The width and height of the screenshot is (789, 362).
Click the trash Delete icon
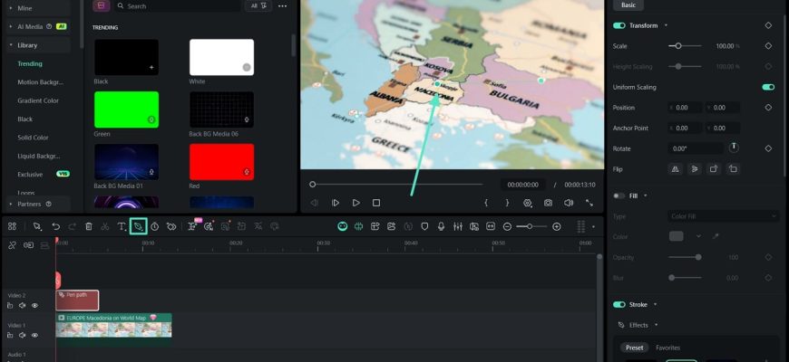89,227
